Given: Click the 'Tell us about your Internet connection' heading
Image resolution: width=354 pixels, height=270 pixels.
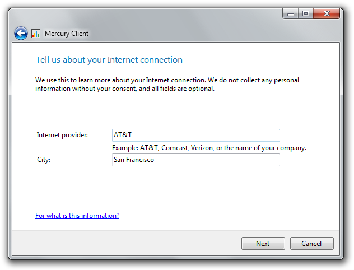Looking at the screenshot, I should point(109,60).
